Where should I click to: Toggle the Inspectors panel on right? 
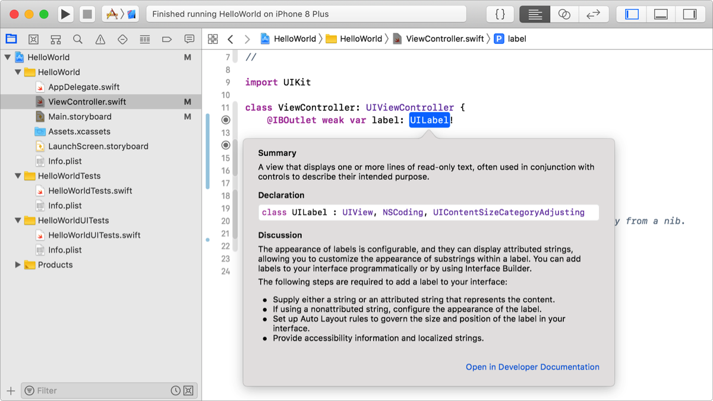(x=690, y=14)
